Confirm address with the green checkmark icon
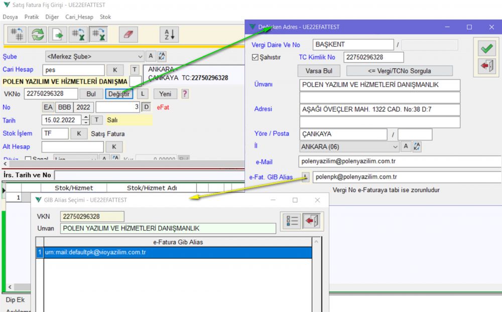 (486, 49)
